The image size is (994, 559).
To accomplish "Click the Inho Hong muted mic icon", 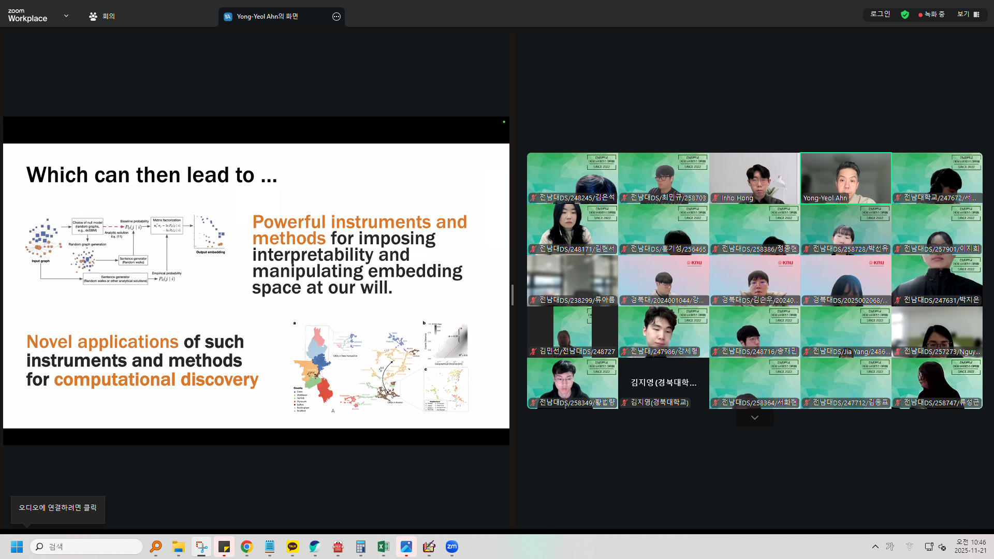I will point(715,198).
